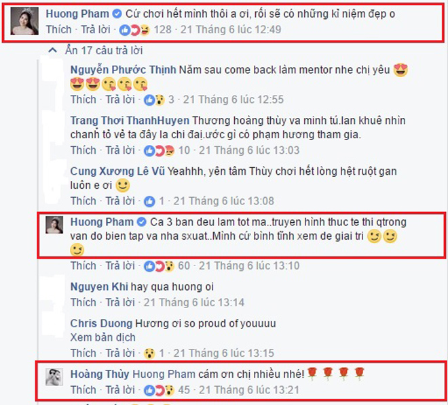Open Huong Pham's profile picture on the top comment

tap(24, 21)
